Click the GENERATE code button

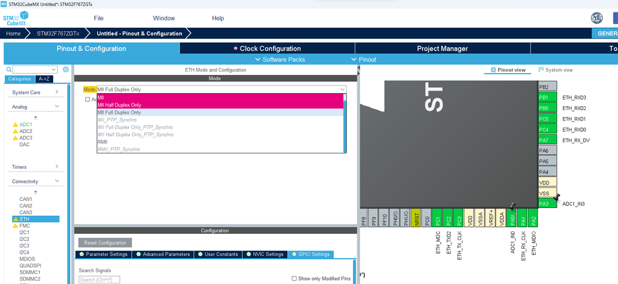[605, 33]
